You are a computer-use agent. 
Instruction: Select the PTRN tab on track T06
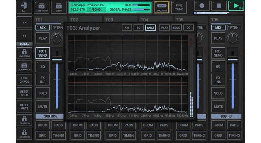[234, 27]
